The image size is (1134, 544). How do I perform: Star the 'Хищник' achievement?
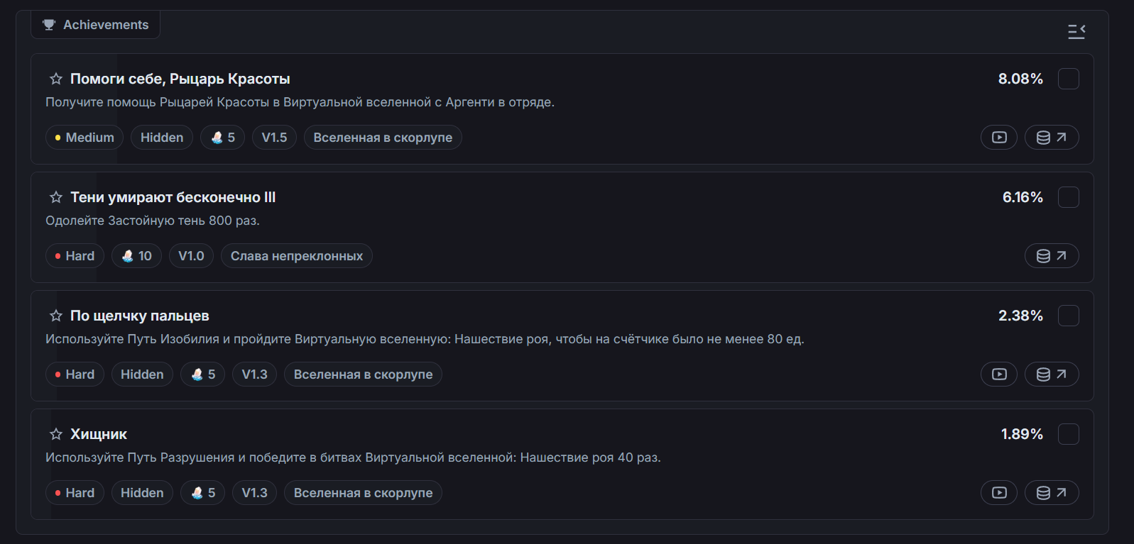pos(56,434)
